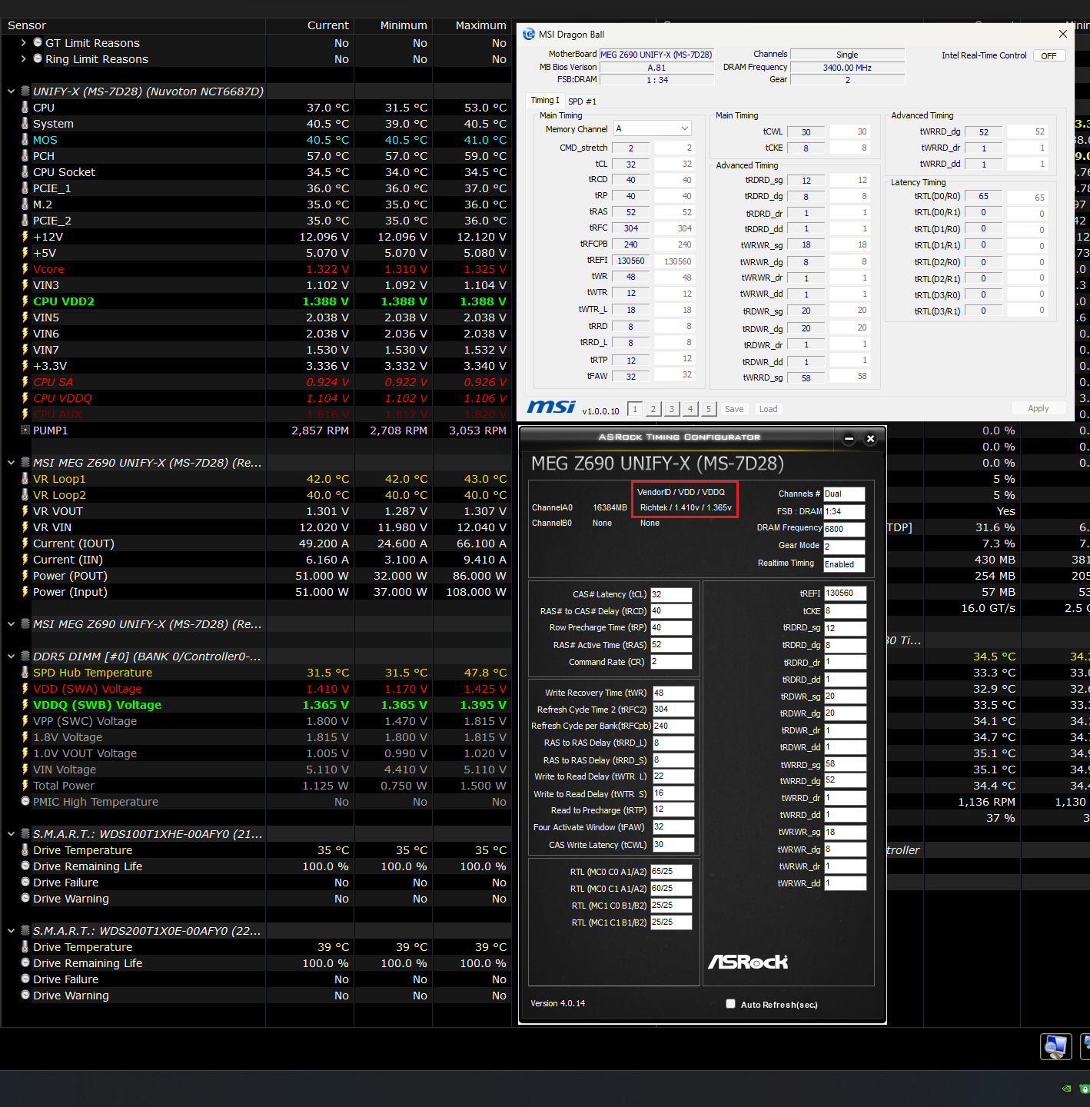The image size is (1090, 1107).
Task: Click the MSI Dragon Ball title bar icon
Action: (529, 34)
